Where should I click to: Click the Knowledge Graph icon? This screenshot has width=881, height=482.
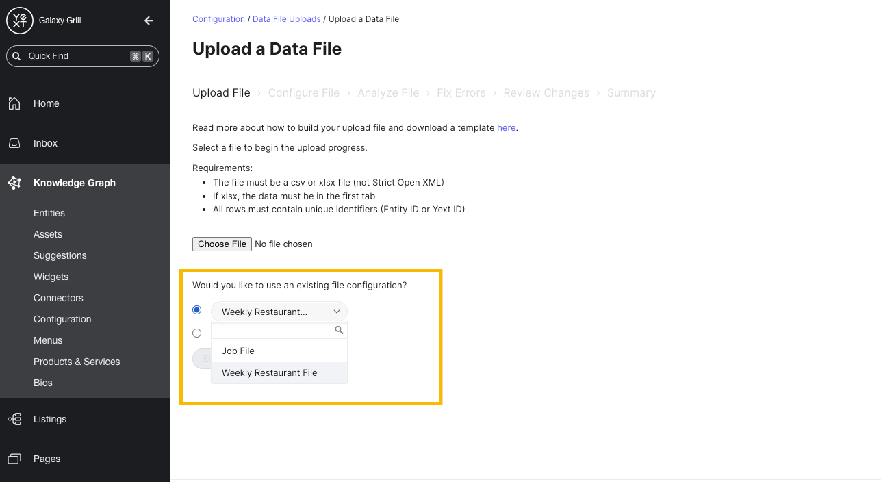pos(14,183)
